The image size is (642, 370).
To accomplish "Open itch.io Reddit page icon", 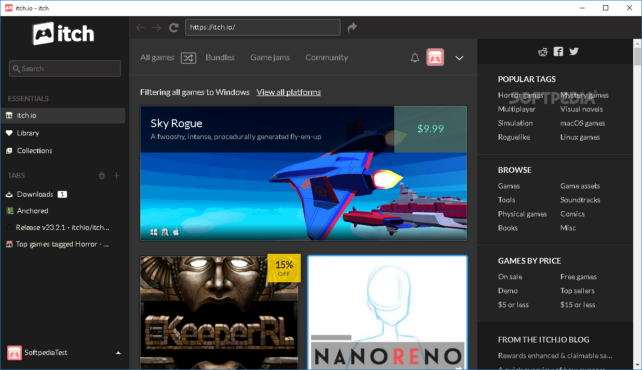I will click(x=543, y=51).
